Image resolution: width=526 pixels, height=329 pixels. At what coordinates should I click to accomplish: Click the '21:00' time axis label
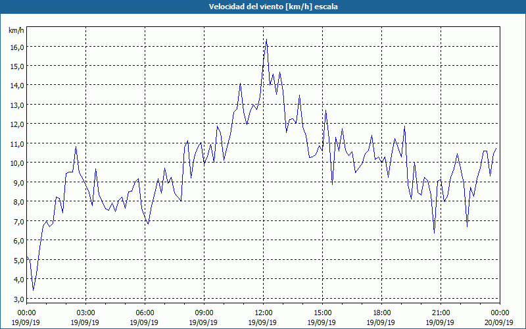pyautogui.click(x=441, y=313)
